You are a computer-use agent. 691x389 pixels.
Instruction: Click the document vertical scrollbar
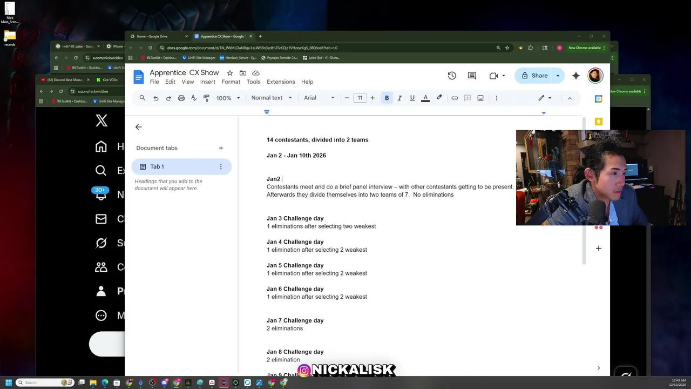[584, 190]
